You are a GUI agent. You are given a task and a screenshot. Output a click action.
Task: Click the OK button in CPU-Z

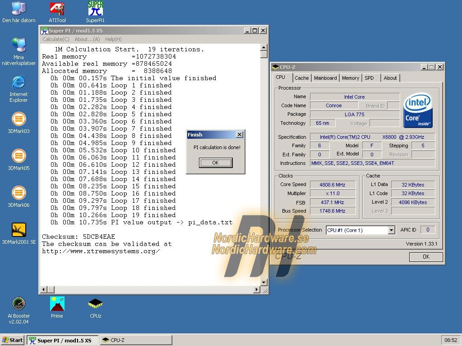pos(426,257)
